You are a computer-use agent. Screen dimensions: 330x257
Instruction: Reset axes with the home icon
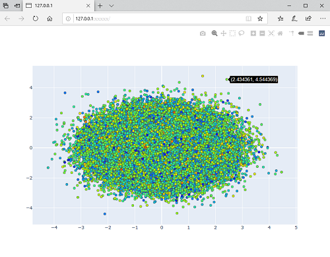point(280,33)
